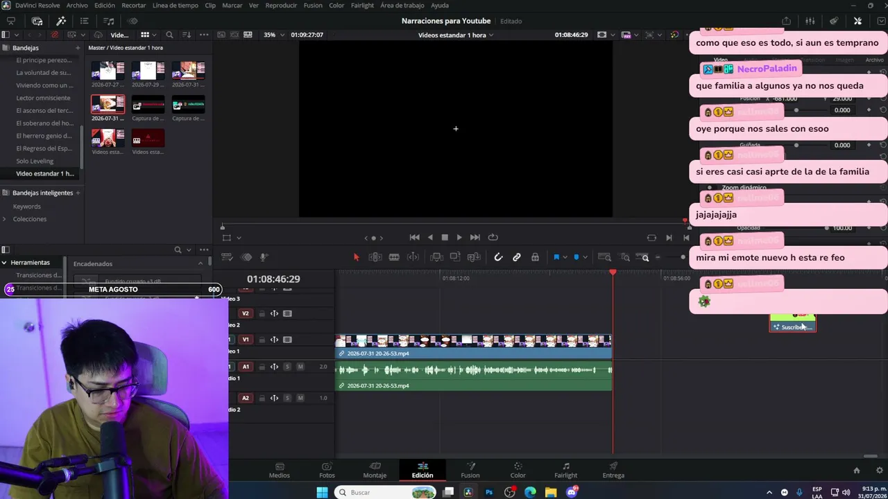Lock the Video 1 track
The image size is (888, 499).
click(262, 340)
